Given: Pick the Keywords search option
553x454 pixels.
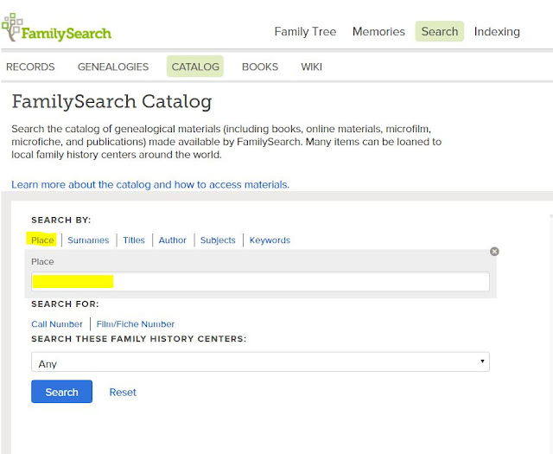Looking at the screenshot, I should coord(270,240).
